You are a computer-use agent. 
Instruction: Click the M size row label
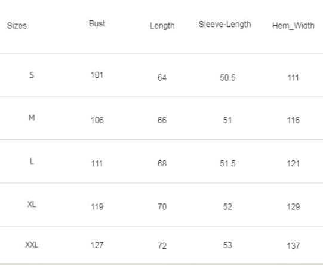point(32,118)
